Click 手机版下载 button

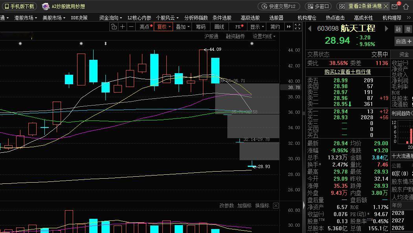point(20,6)
